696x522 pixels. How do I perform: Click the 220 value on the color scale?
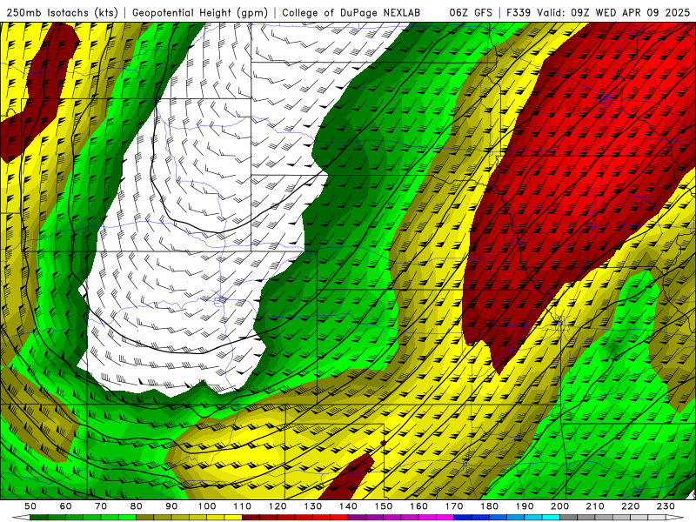click(x=630, y=506)
